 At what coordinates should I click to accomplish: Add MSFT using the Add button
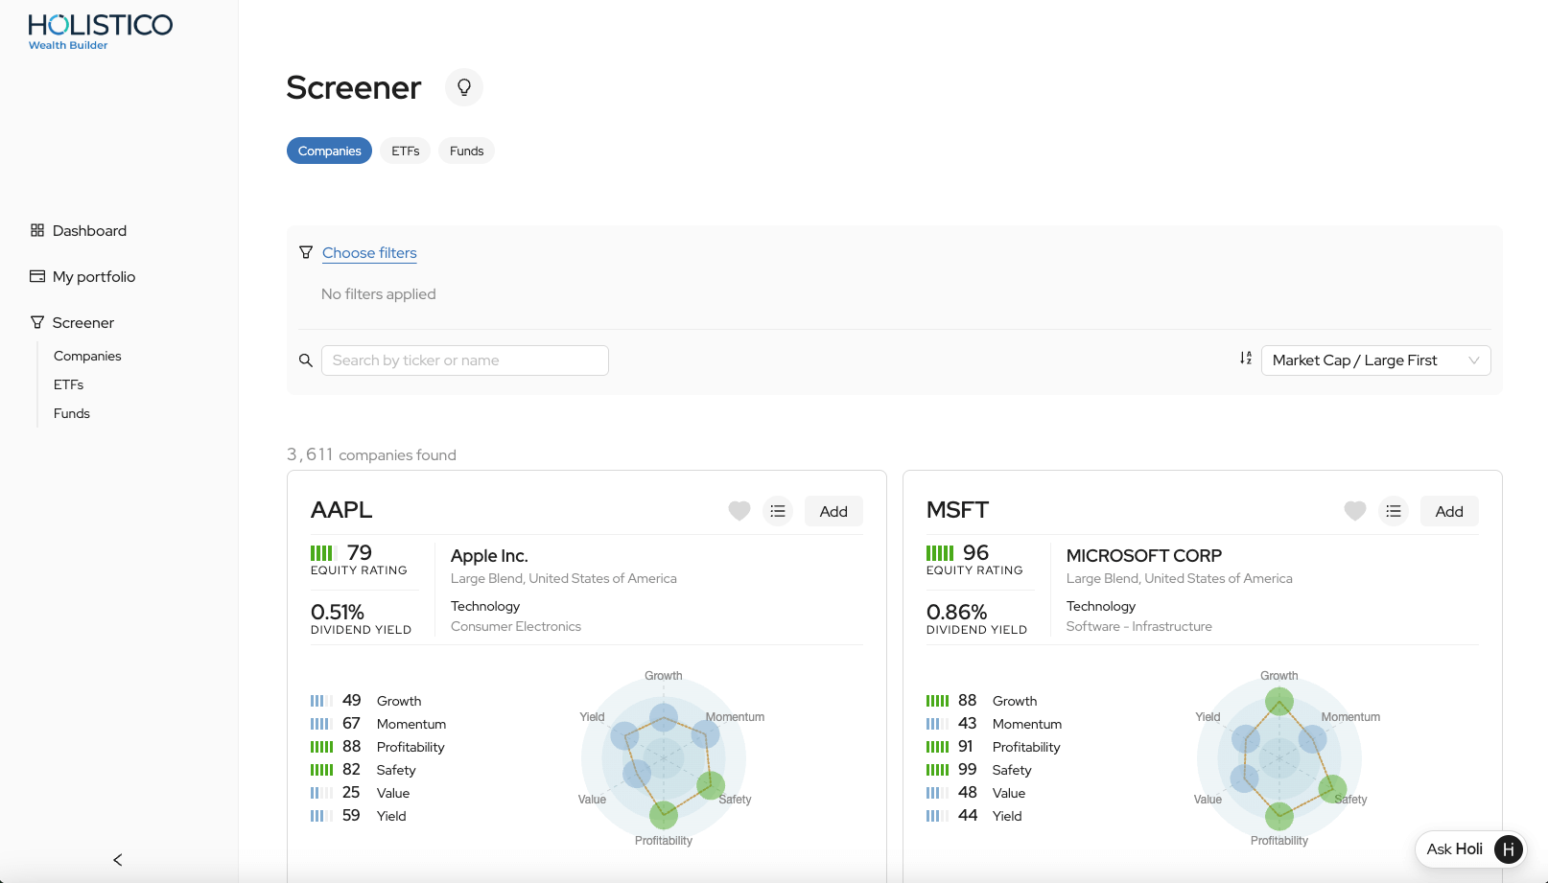tap(1449, 511)
